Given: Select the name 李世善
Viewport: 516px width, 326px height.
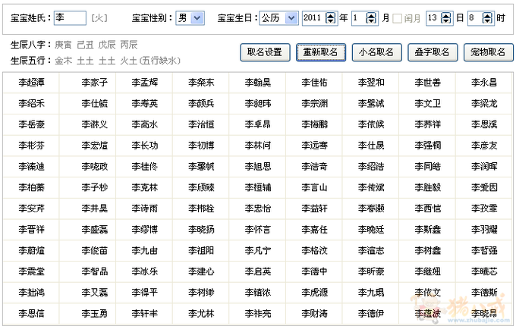Looking at the screenshot, I should pyautogui.click(x=427, y=83).
